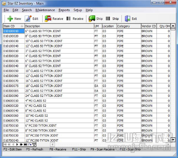This screenshot has height=158, width=178.
Task: Click the barcode scan Receive icon
Action: pyautogui.click(x=68, y=19)
